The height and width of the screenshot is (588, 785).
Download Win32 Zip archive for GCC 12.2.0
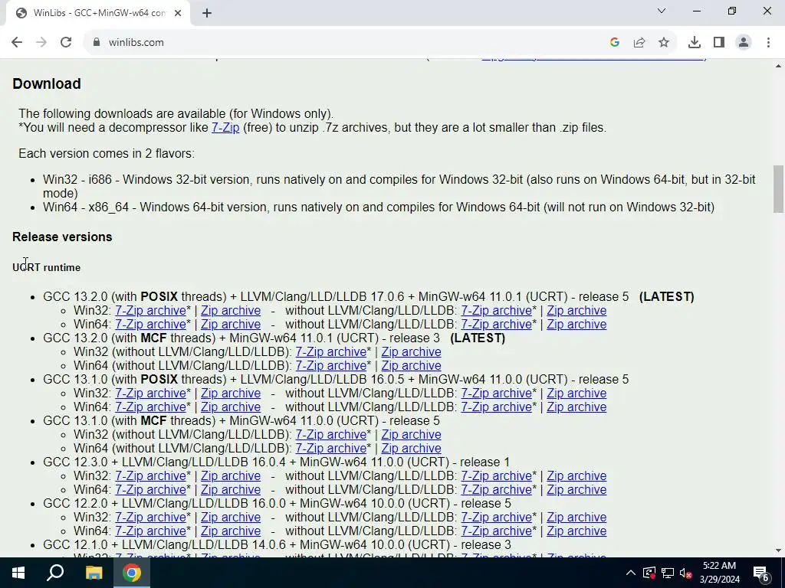point(230,518)
